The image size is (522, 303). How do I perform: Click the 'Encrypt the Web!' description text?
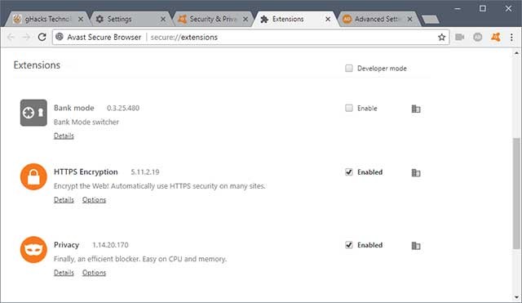click(x=160, y=186)
